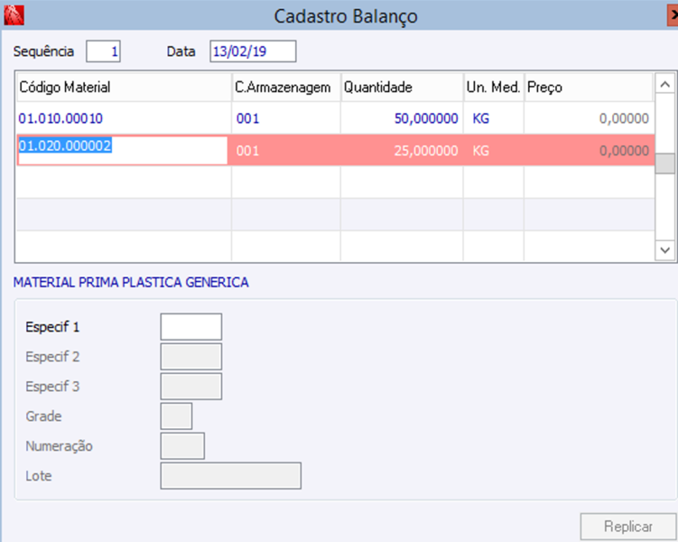Close the Cadastro Balanço window
Image resolution: width=678 pixels, height=542 pixels.
673,16
